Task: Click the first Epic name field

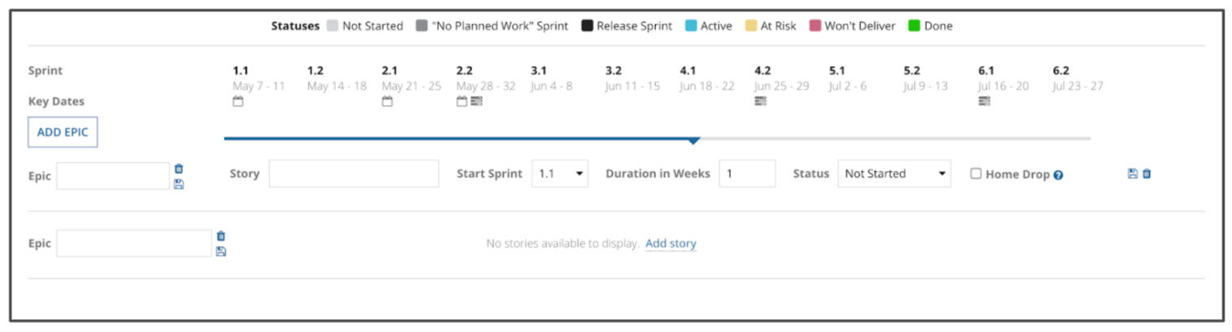Action: 112,176
